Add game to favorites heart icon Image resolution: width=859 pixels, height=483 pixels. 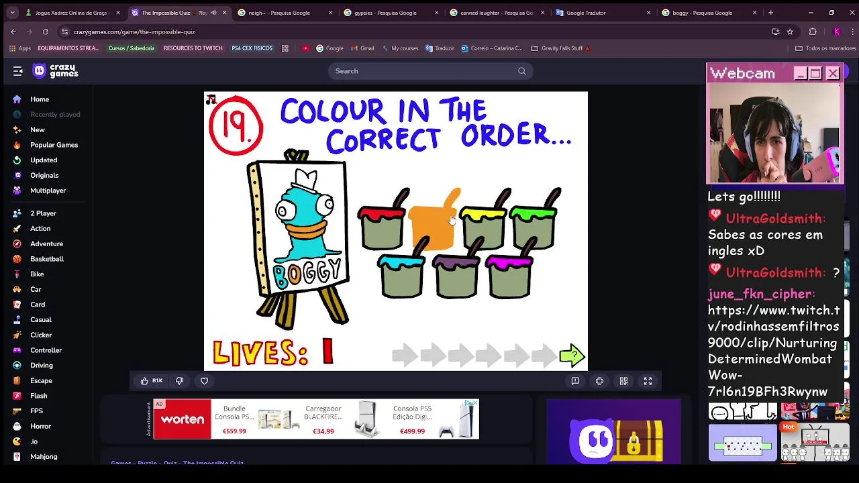[205, 381]
